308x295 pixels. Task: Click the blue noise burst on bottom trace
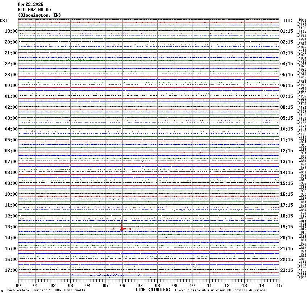coord(105,275)
